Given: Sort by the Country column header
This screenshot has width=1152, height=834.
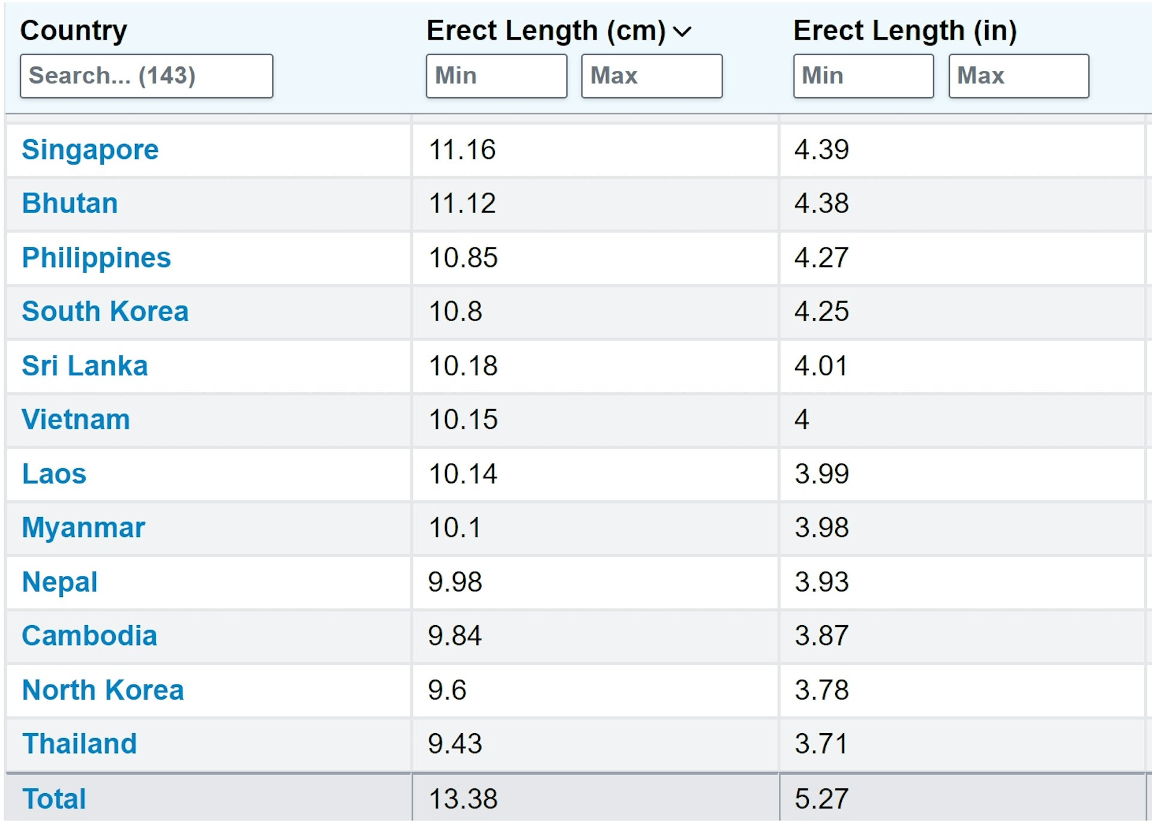Looking at the screenshot, I should [74, 31].
